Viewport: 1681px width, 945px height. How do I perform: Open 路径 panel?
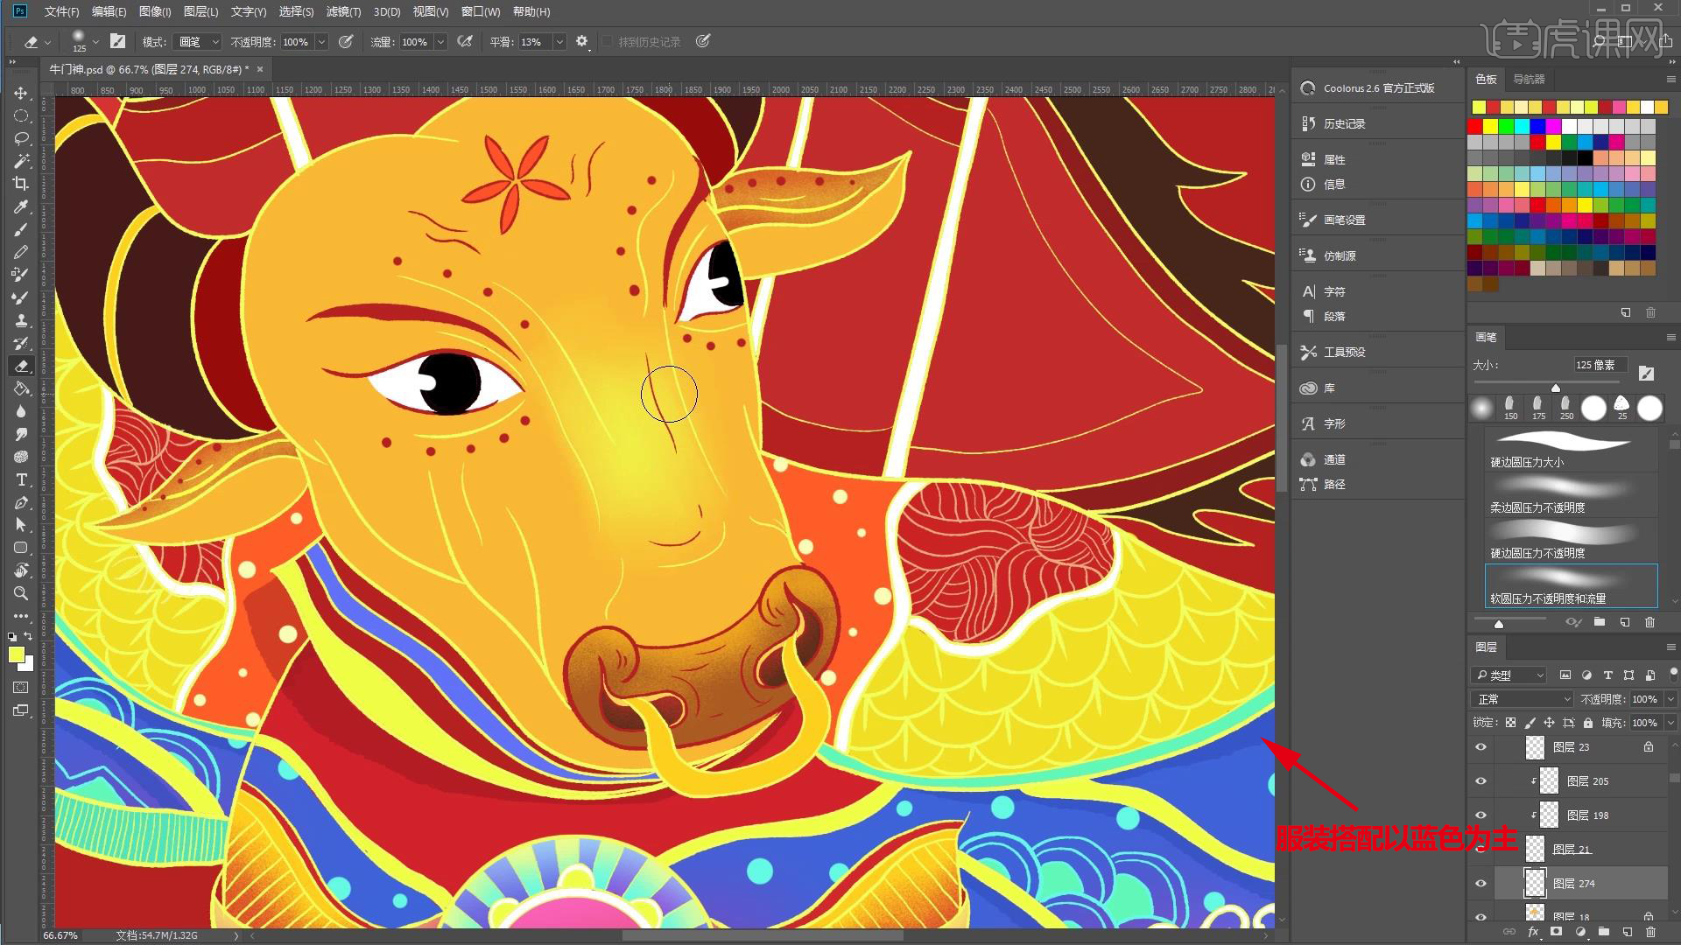click(x=1334, y=485)
